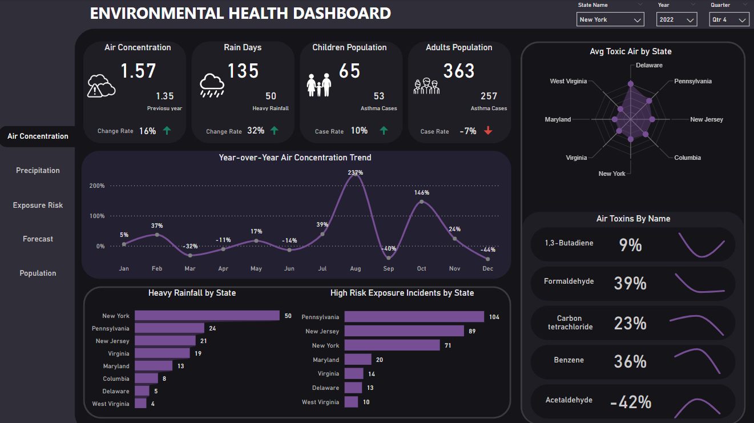
Task: Click the Carbon tetrachloride sparkline
Action: (696, 324)
